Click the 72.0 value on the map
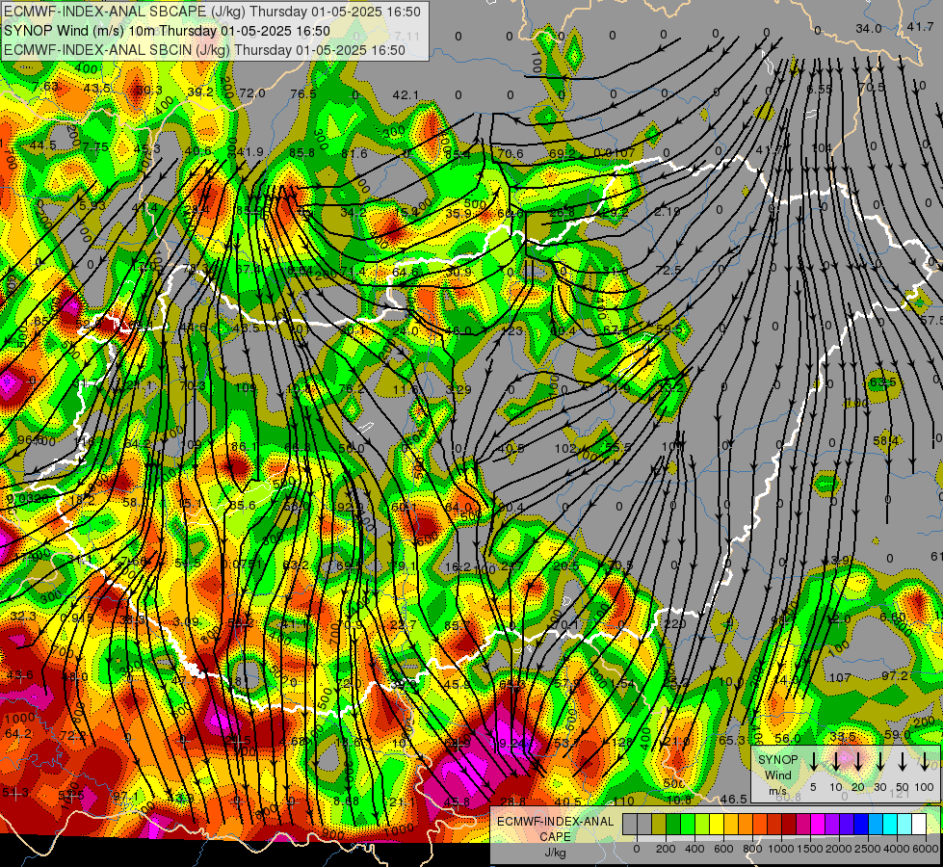 click(252, 92)
